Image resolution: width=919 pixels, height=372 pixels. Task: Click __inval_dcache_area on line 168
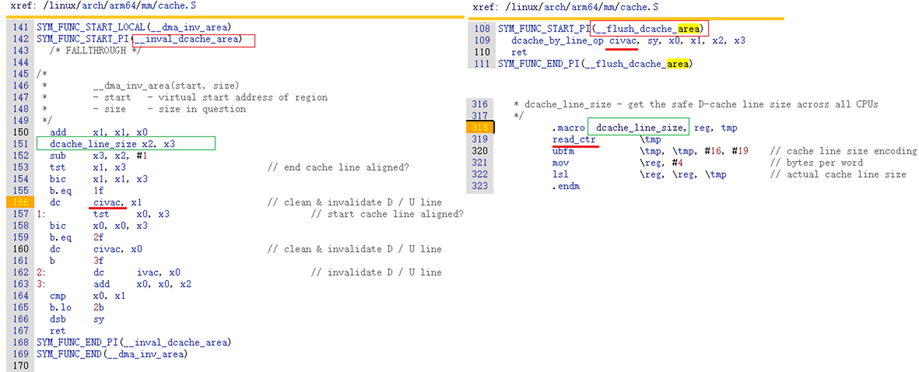176,342
